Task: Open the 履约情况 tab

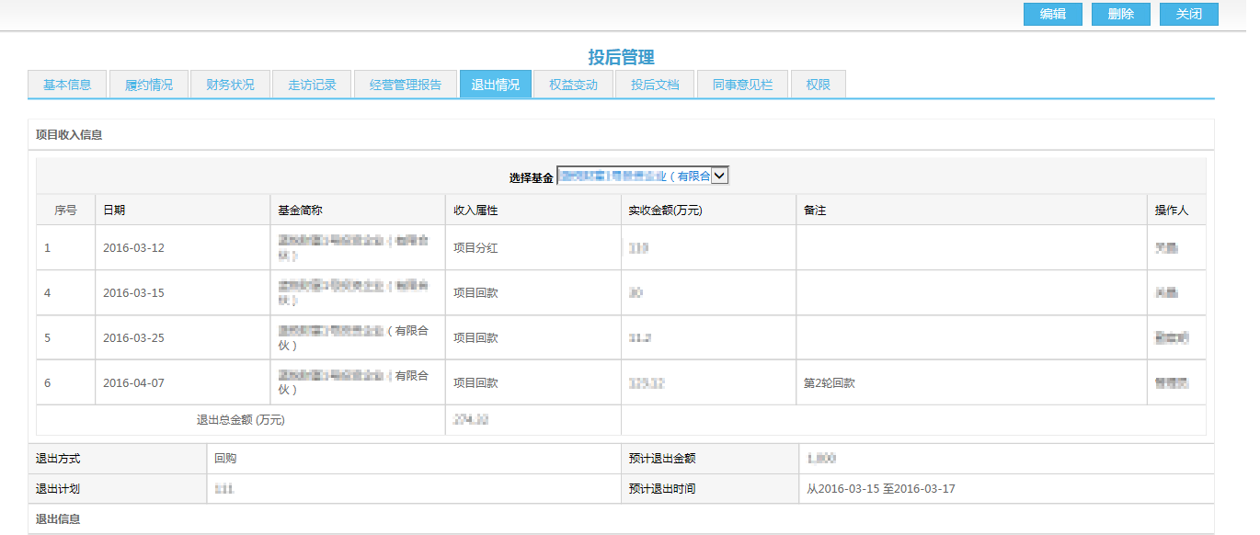Action: click(148, 84)
